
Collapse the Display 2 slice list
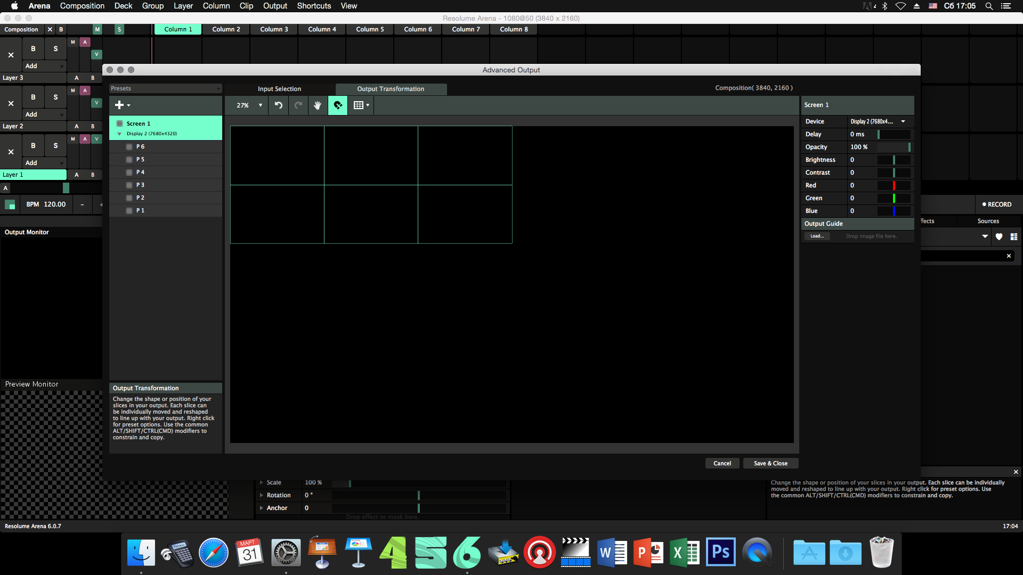tap(119, 134)
